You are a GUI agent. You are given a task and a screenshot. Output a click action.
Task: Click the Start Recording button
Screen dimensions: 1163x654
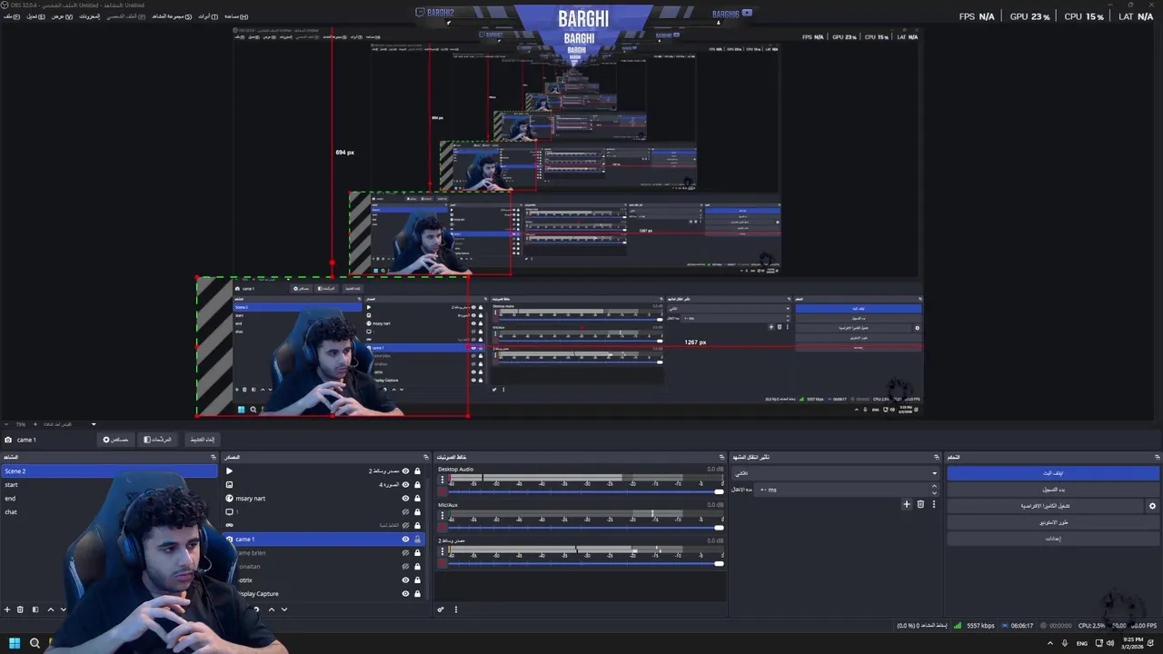pos(1053,489)
